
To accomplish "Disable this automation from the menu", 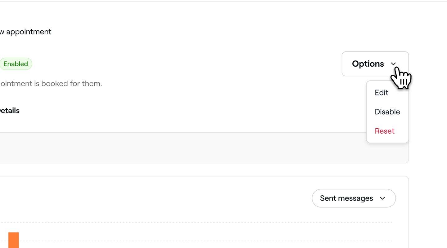I will click(x=387, y=112).
